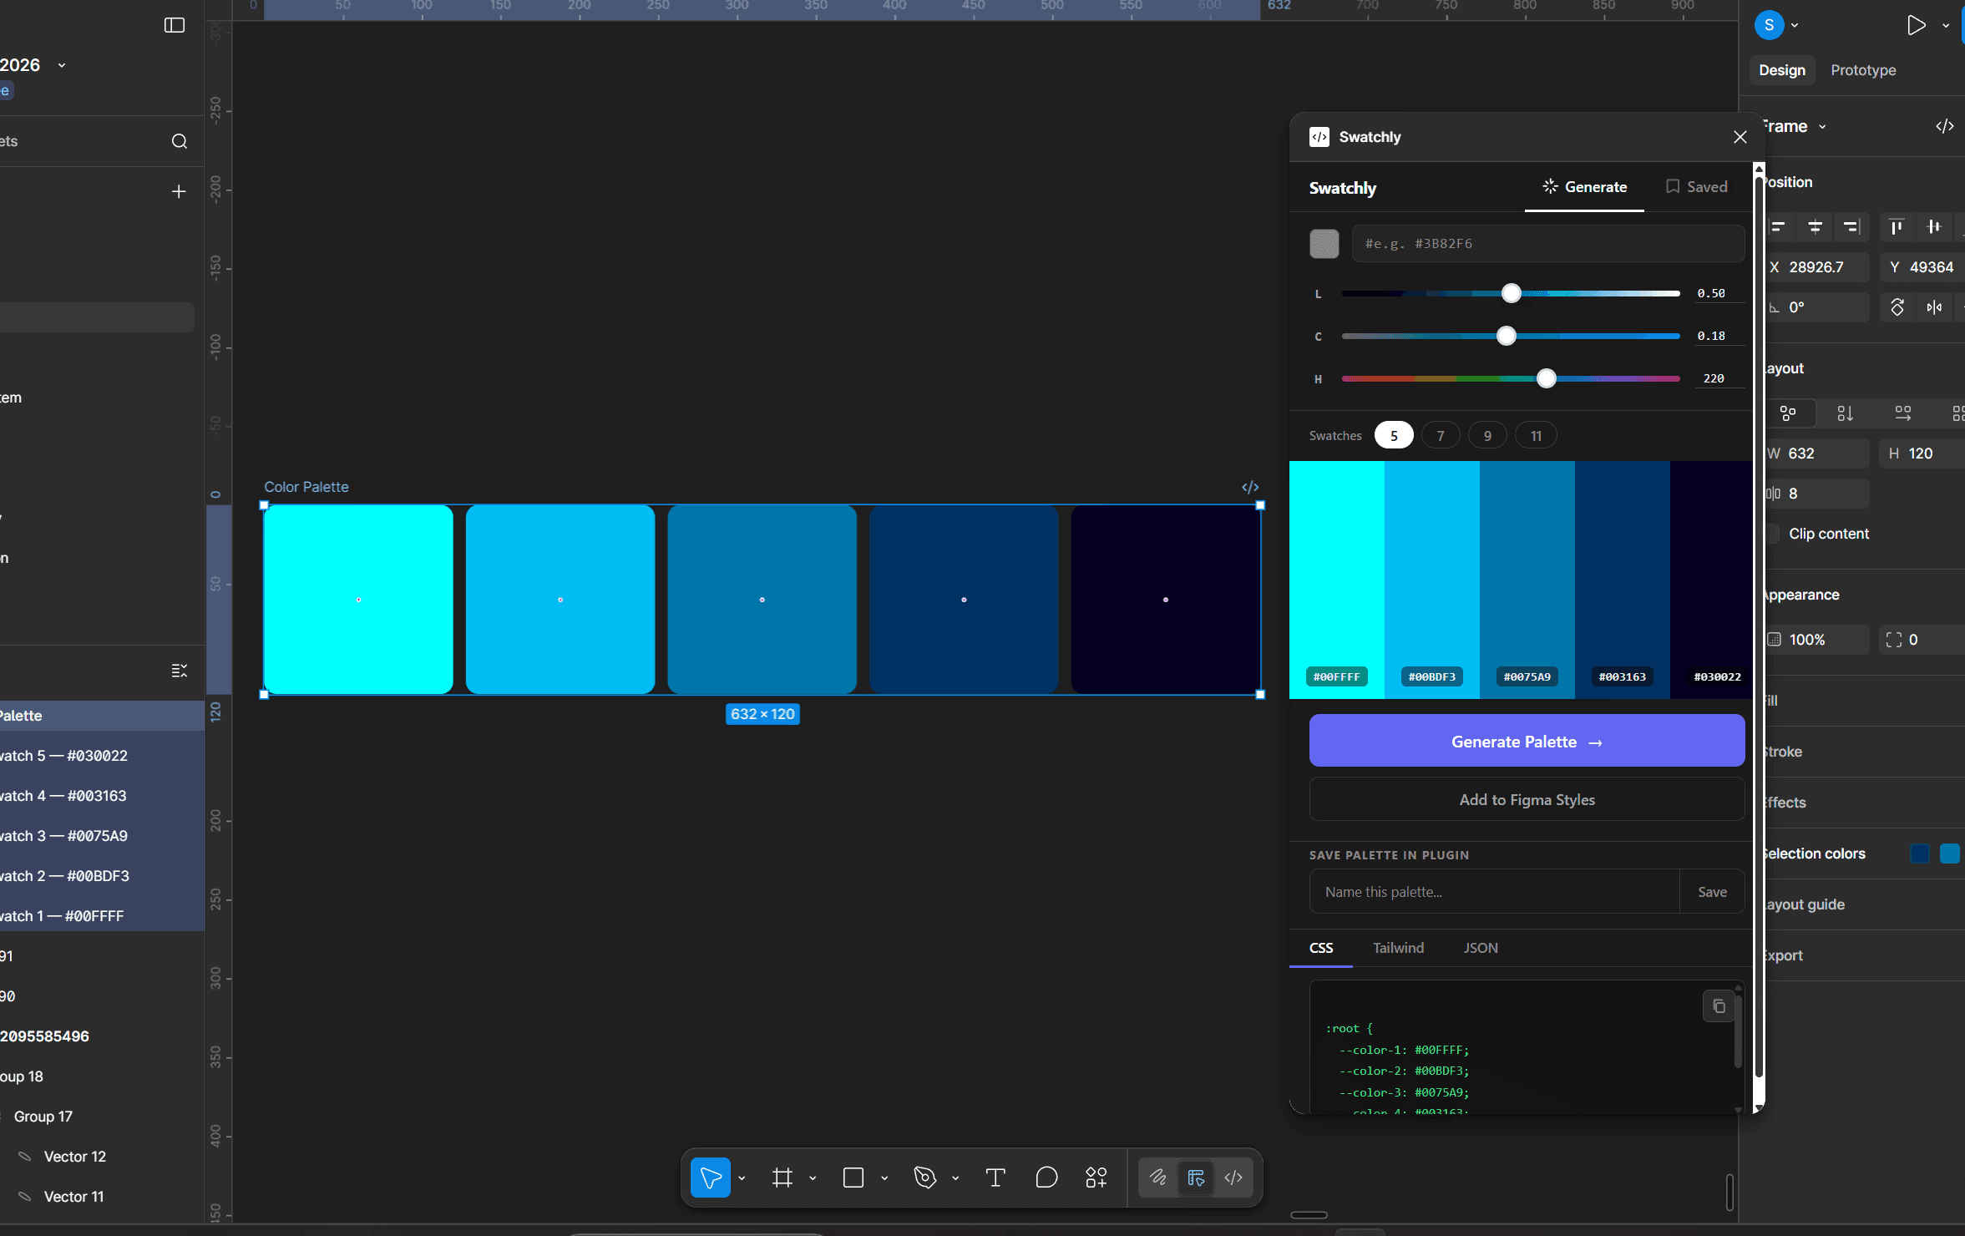The image size is (1965, 1236).
Task: Click the Generate Palette button
Action: (x=1526, y=741)
